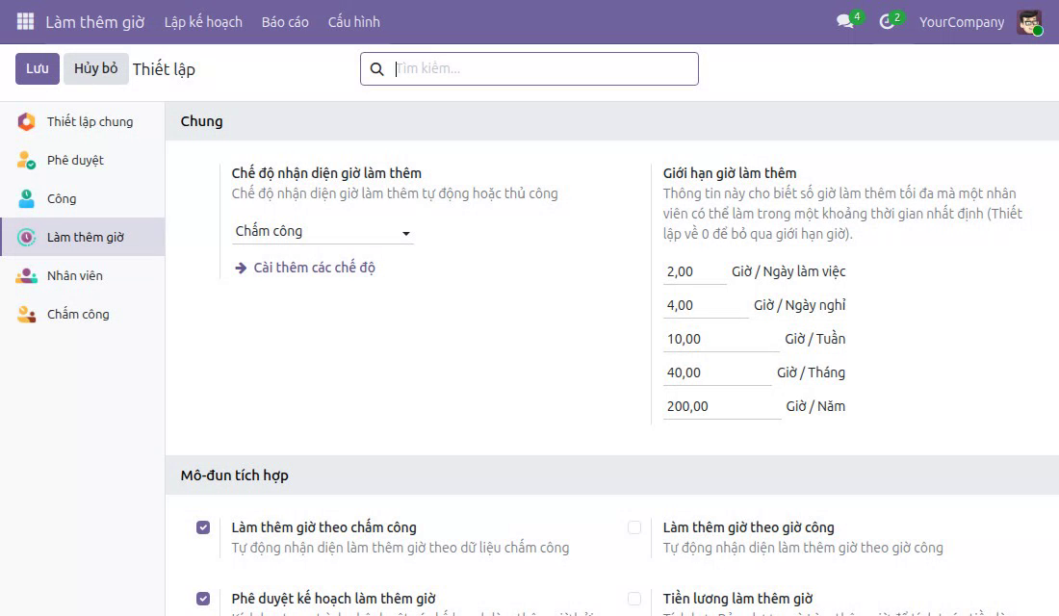Open the user avatar menu
Screen dimensions: 1059x616
click(1029, 22)
